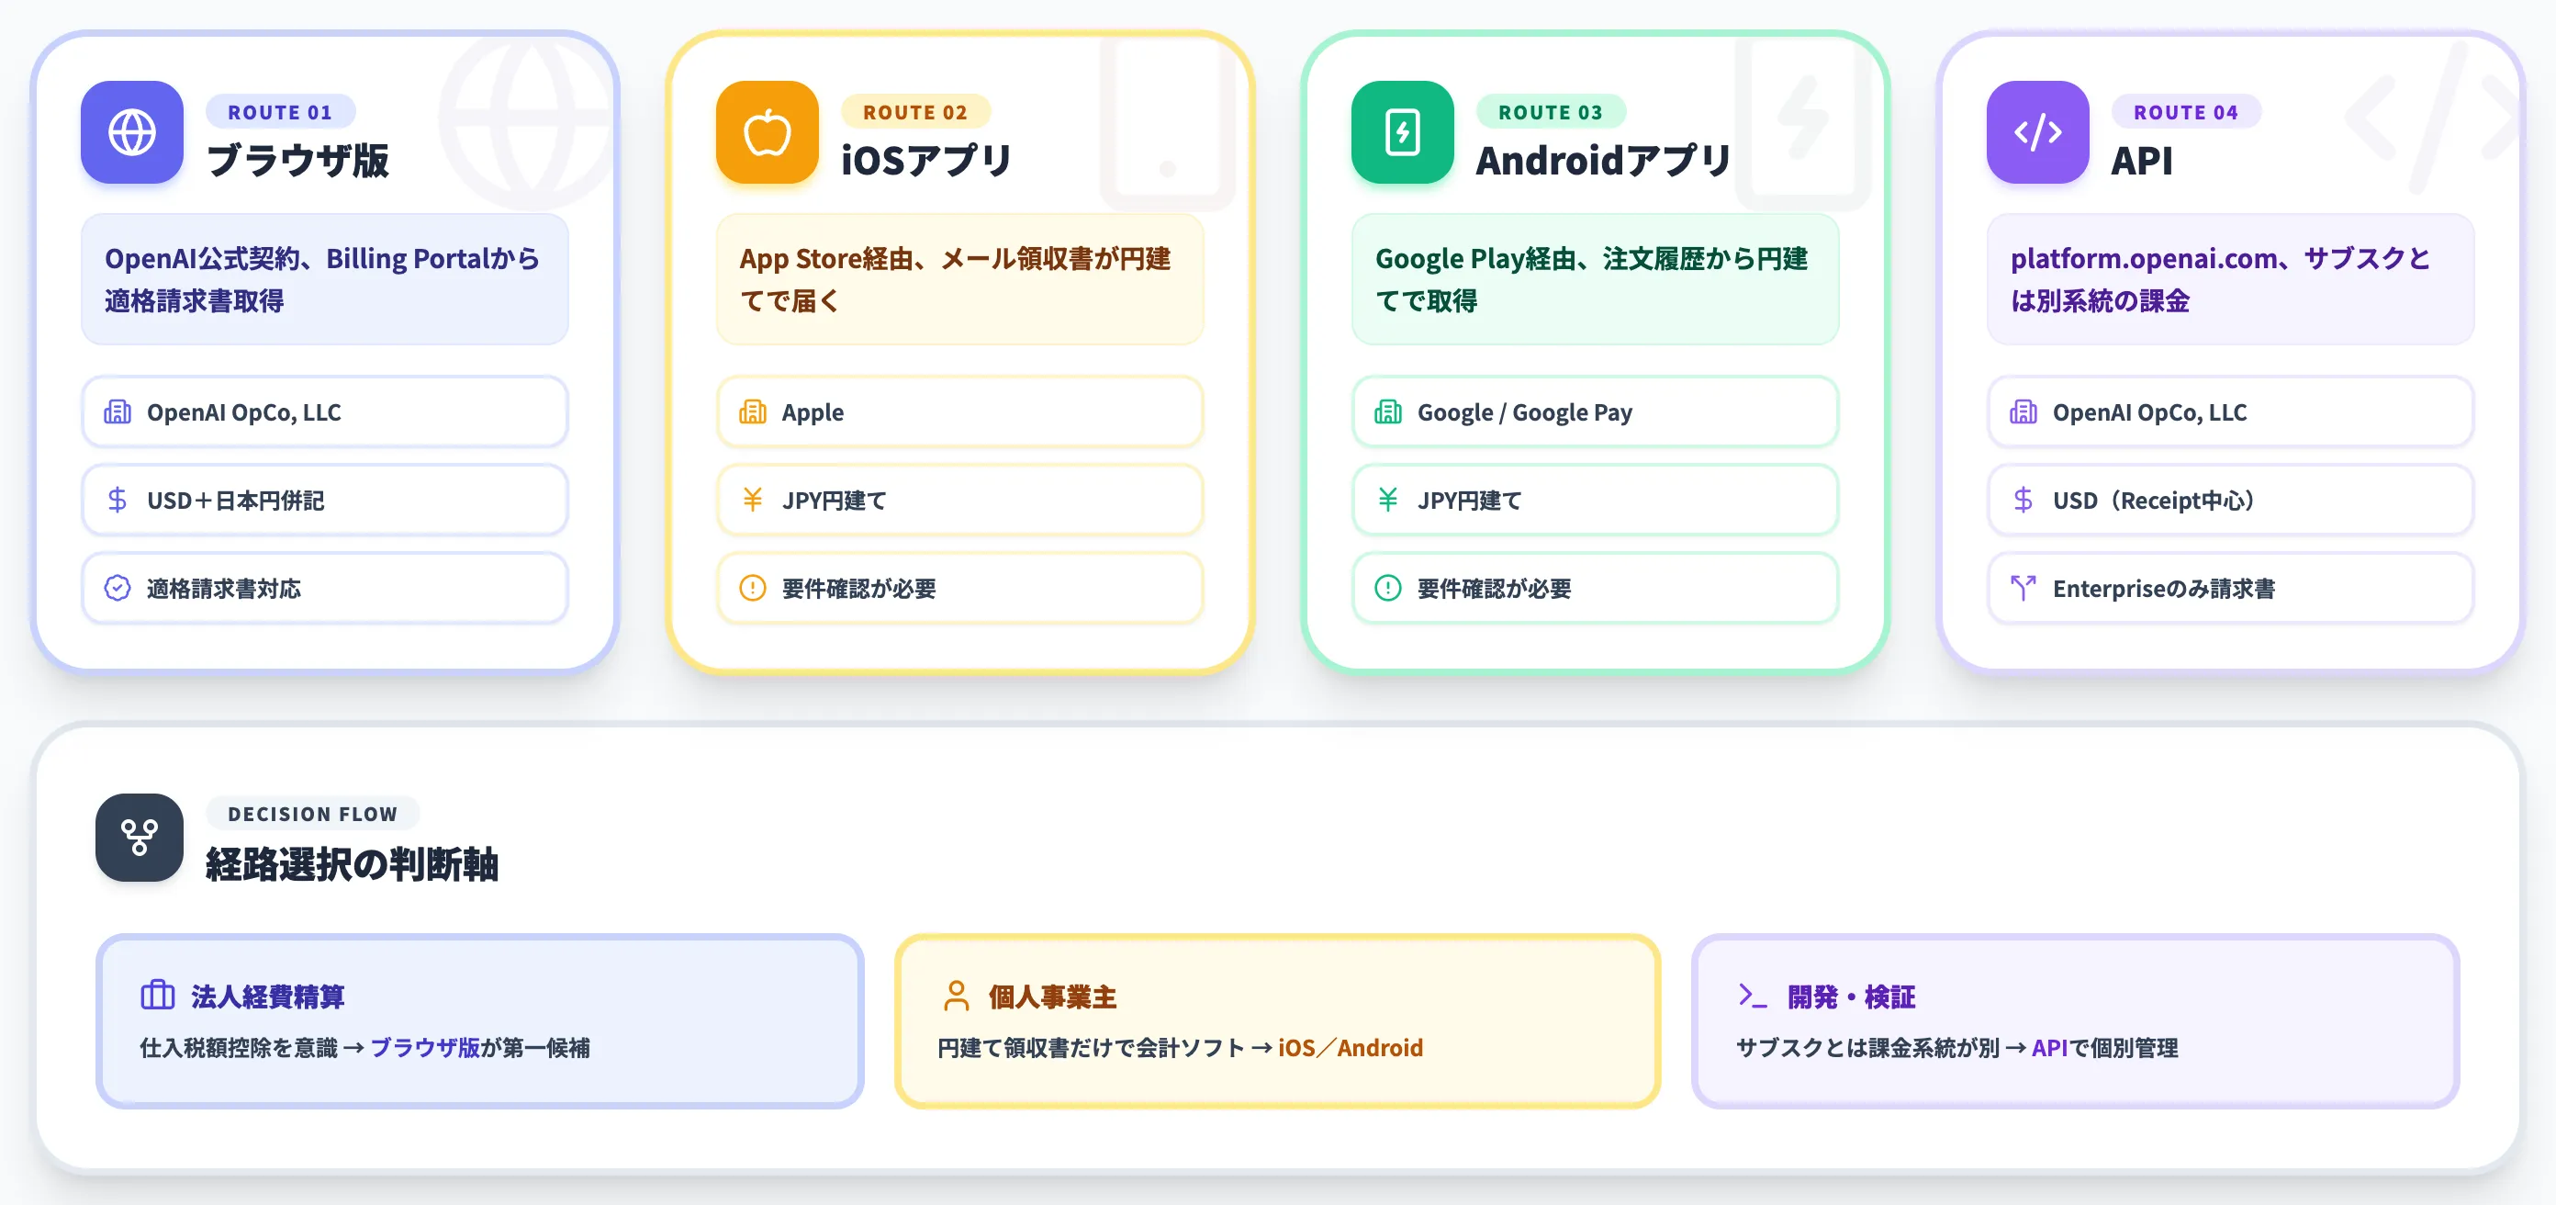Click the split-arrow icon next to Enterpriseのみ請求書
Image resolution: width=2556 pixels, height=1205 pixels.
point(2023,588)
